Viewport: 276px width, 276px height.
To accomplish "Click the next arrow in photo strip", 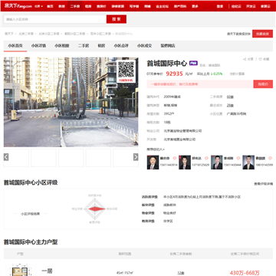I will [136, 157].
